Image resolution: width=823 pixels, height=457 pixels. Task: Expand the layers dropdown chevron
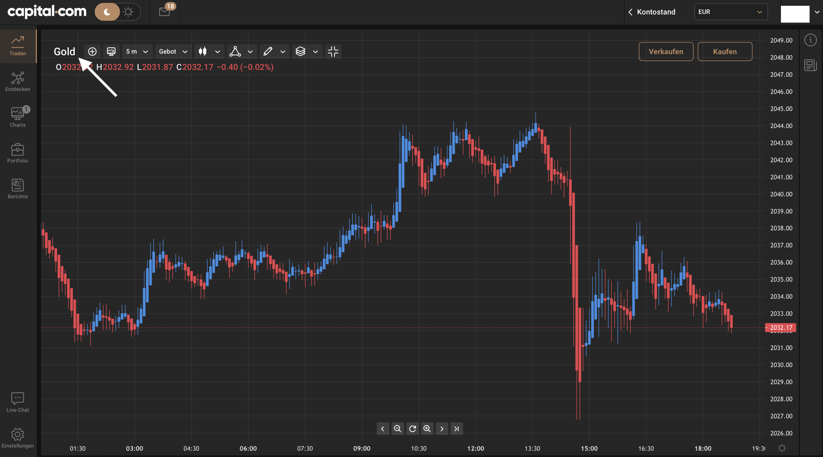click(315, 52)
